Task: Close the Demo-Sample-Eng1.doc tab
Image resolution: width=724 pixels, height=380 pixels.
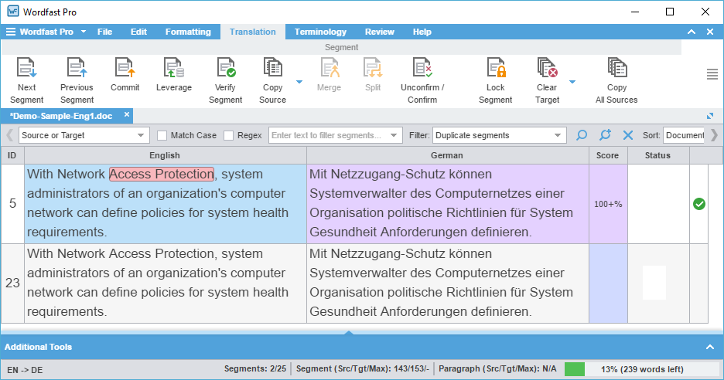Action: [x=127, y=114]
